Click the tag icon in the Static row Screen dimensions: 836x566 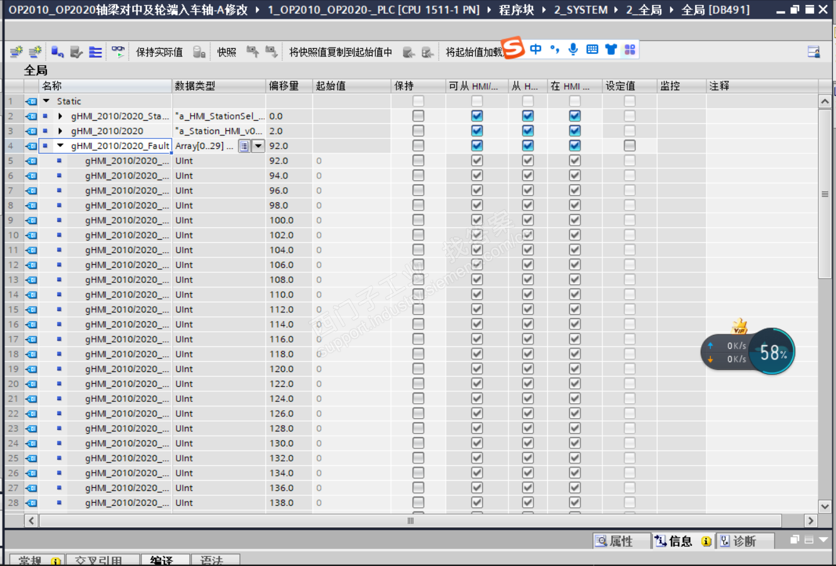coord(31,101)
